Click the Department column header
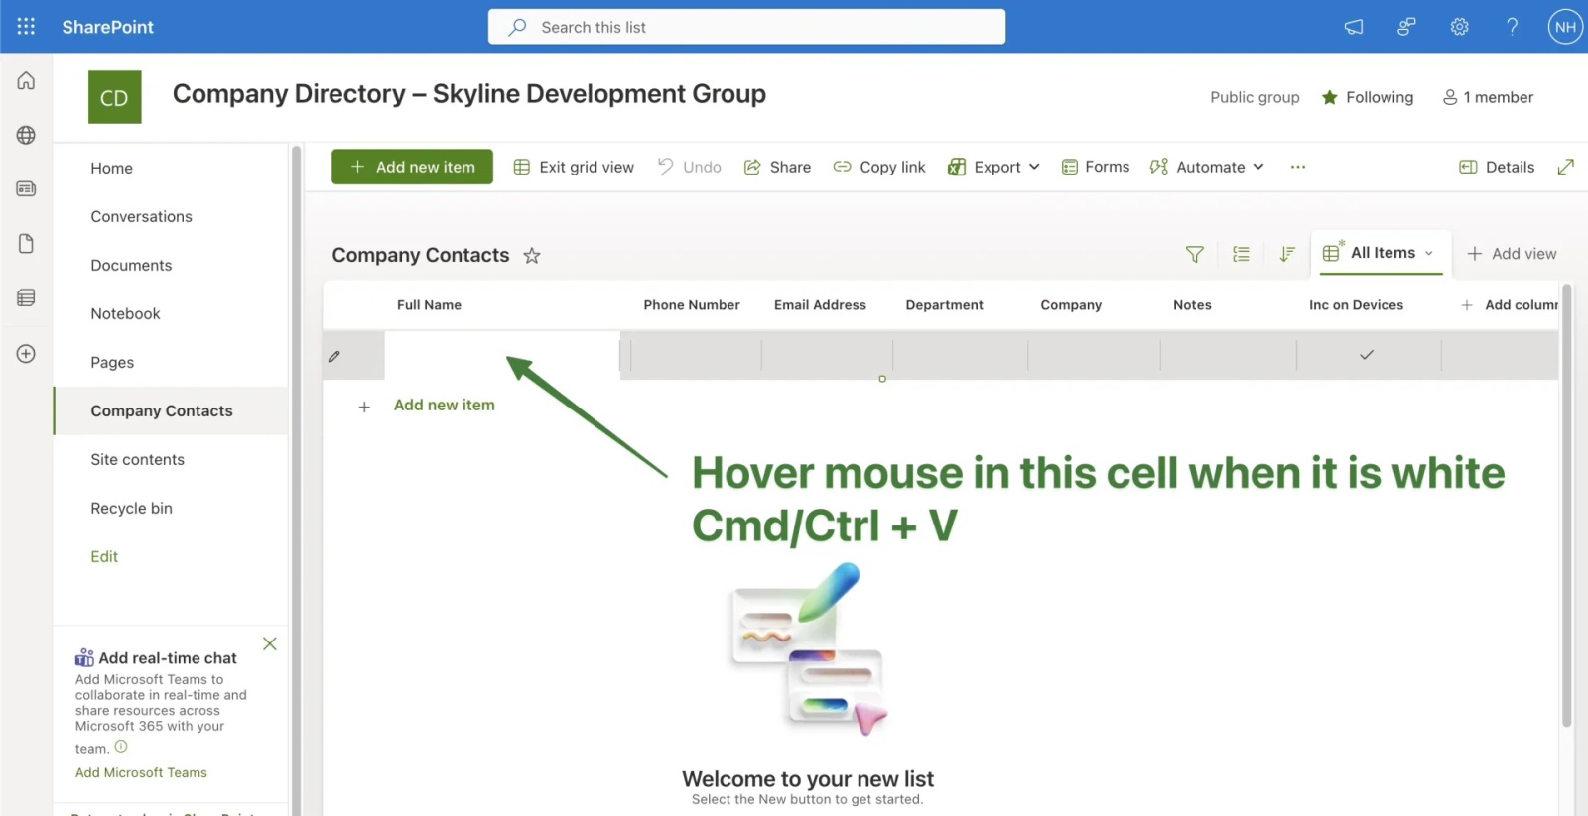Screen dimensions: 1588x816 coord(944,305)
